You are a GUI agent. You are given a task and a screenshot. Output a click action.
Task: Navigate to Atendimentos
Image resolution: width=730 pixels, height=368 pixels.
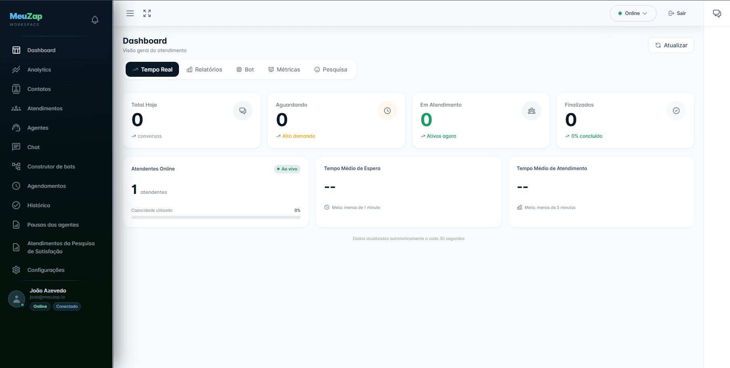coord(44,108)
